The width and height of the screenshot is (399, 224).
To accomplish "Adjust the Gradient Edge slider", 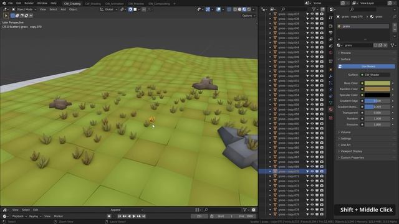I will click(x=377, y=101).
